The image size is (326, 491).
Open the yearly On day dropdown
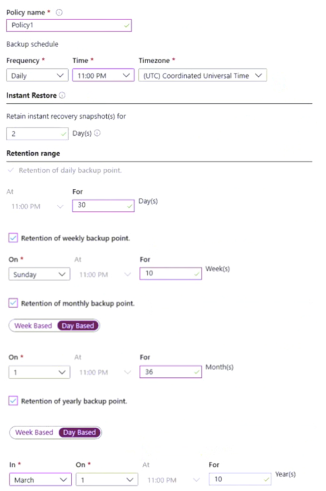[106, 480]
